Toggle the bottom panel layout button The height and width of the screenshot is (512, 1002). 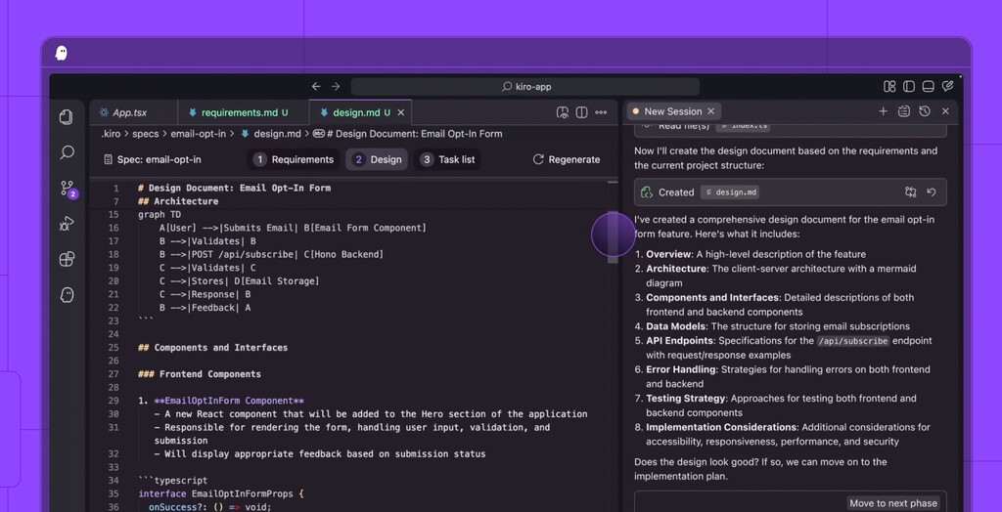[928, 87]
